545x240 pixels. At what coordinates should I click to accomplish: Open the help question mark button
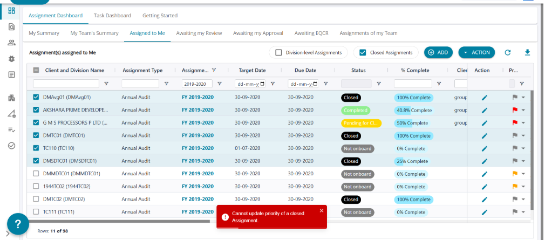(18, 224)
